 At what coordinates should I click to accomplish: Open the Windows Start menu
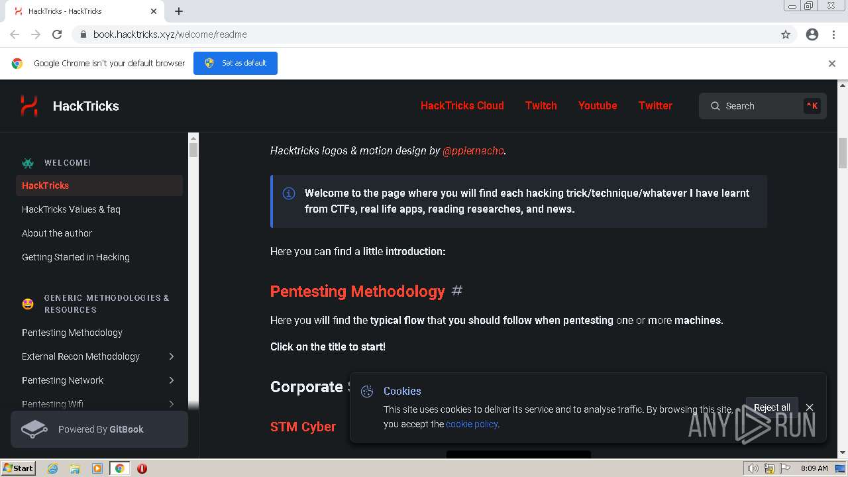18,468
